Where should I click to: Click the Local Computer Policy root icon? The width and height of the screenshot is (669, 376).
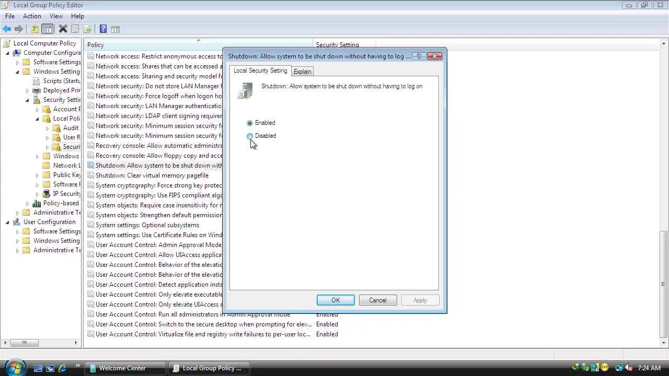click(x=7, y=43)
